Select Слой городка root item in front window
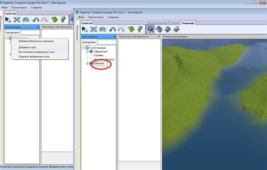 coord(98,48)
